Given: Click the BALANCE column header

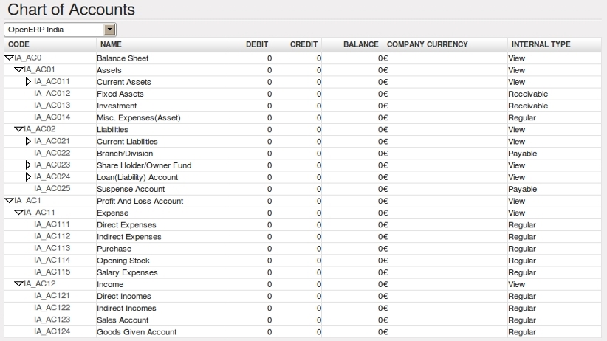Looking at the screenshot, I should [361, 44].
